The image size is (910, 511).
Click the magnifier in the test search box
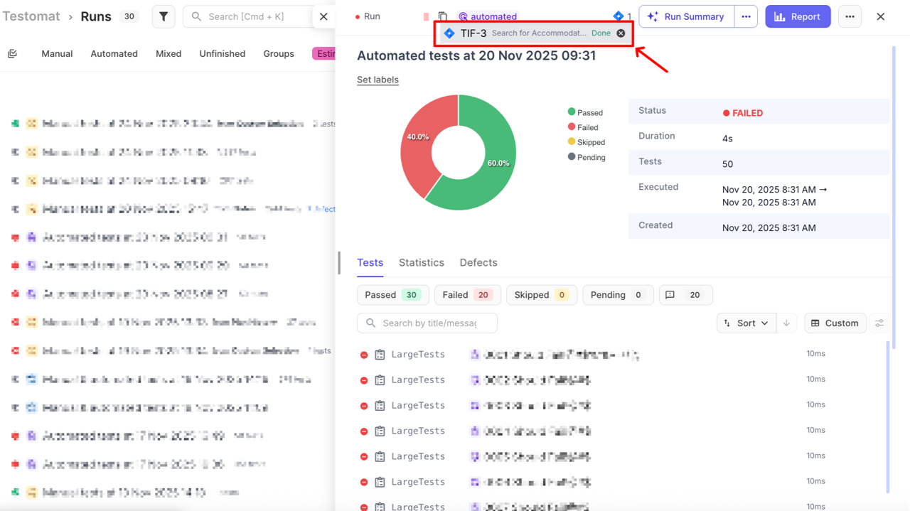tap(370, 323)
